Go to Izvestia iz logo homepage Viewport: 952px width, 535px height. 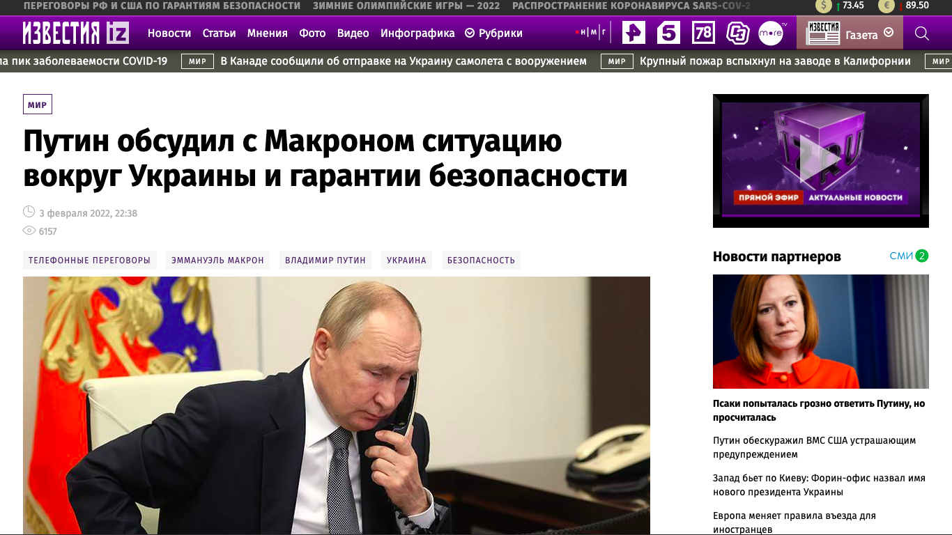pos(76,33)
